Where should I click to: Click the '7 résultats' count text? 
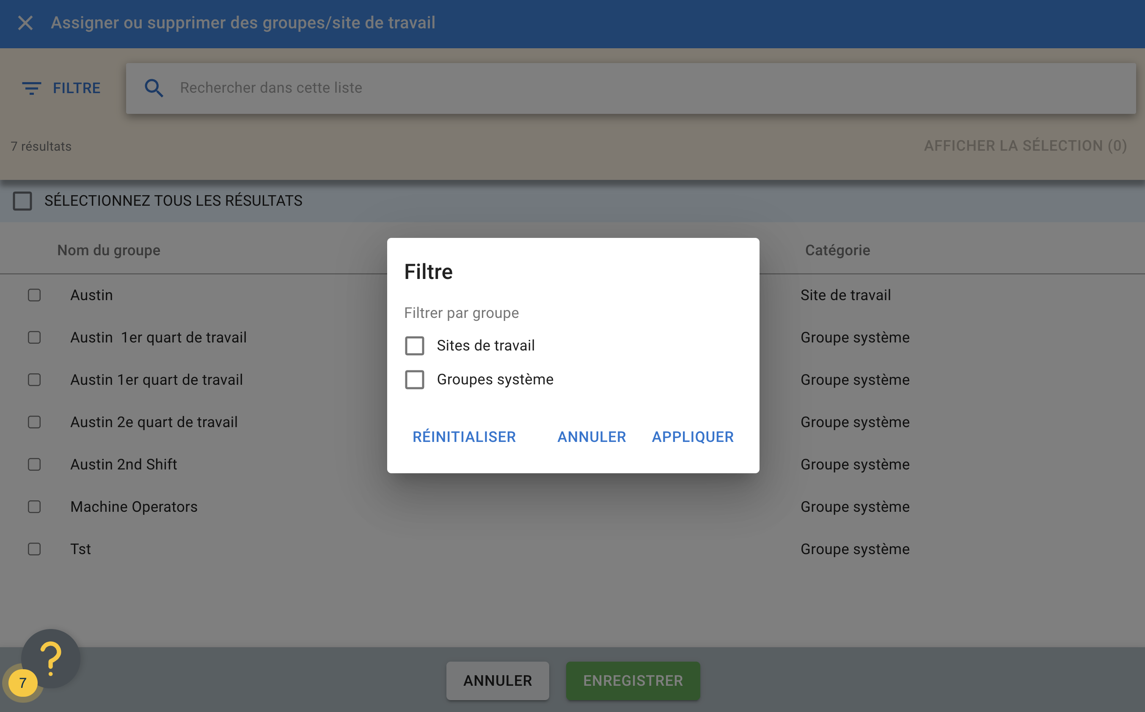[x=41, y=146]
